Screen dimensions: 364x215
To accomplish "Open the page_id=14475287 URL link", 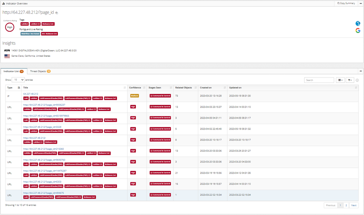I will click(45, 171).
